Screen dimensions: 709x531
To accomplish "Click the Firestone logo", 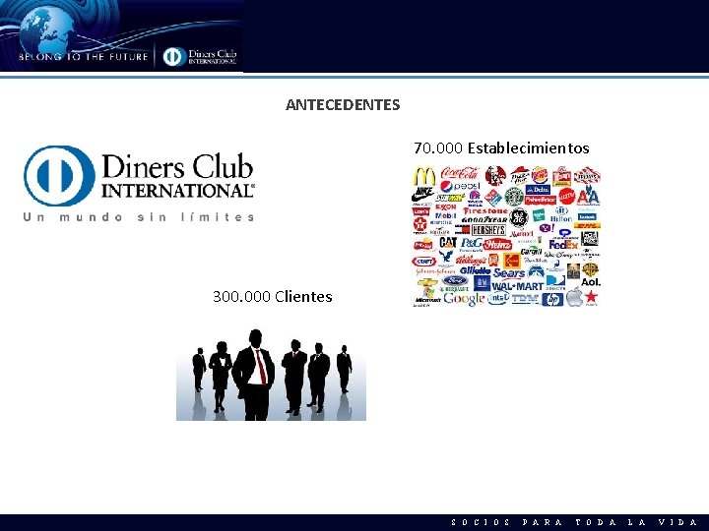I will pos(485,210).
